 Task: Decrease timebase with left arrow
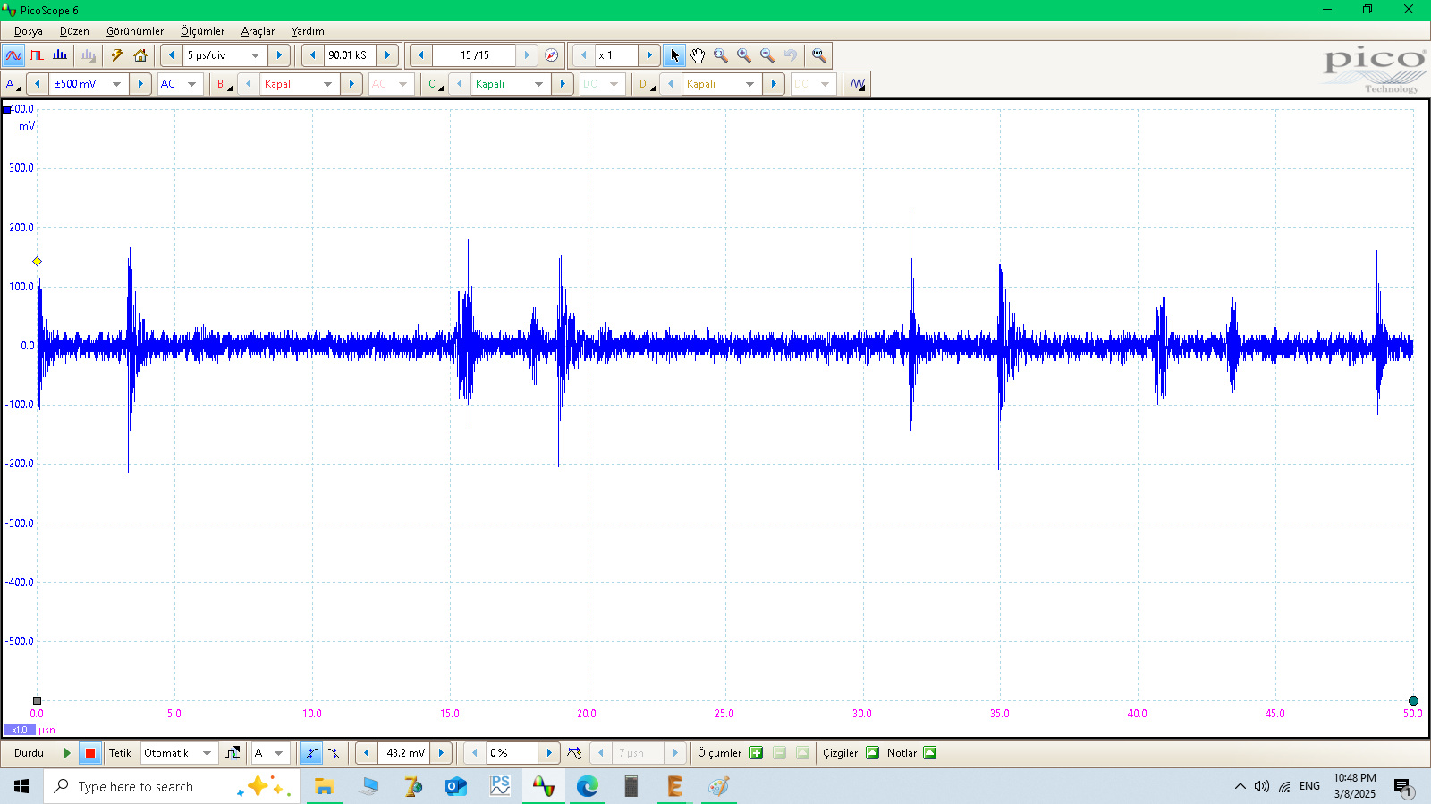pyautogui.click(x=172, y=55)
